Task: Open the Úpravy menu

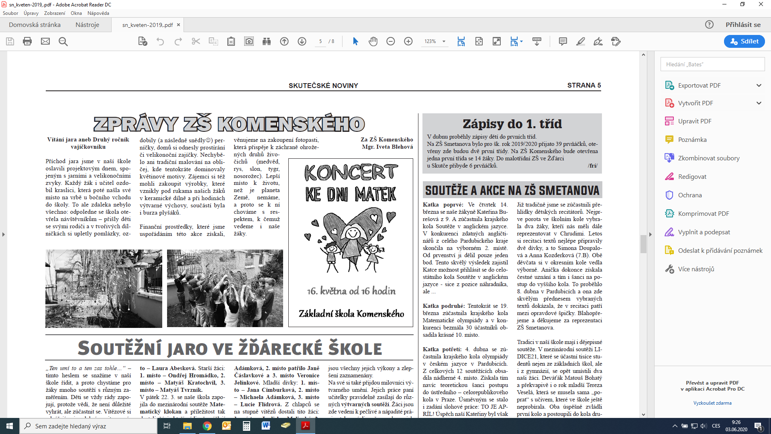Action: pos(31,13)
